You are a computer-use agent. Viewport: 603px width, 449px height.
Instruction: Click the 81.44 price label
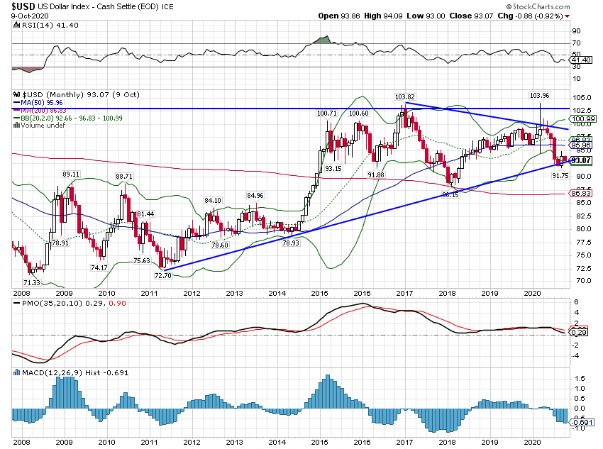145,214
